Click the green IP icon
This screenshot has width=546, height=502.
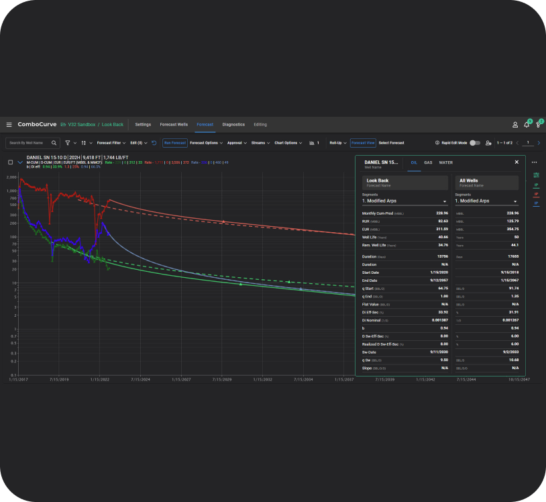coord(536,185)
